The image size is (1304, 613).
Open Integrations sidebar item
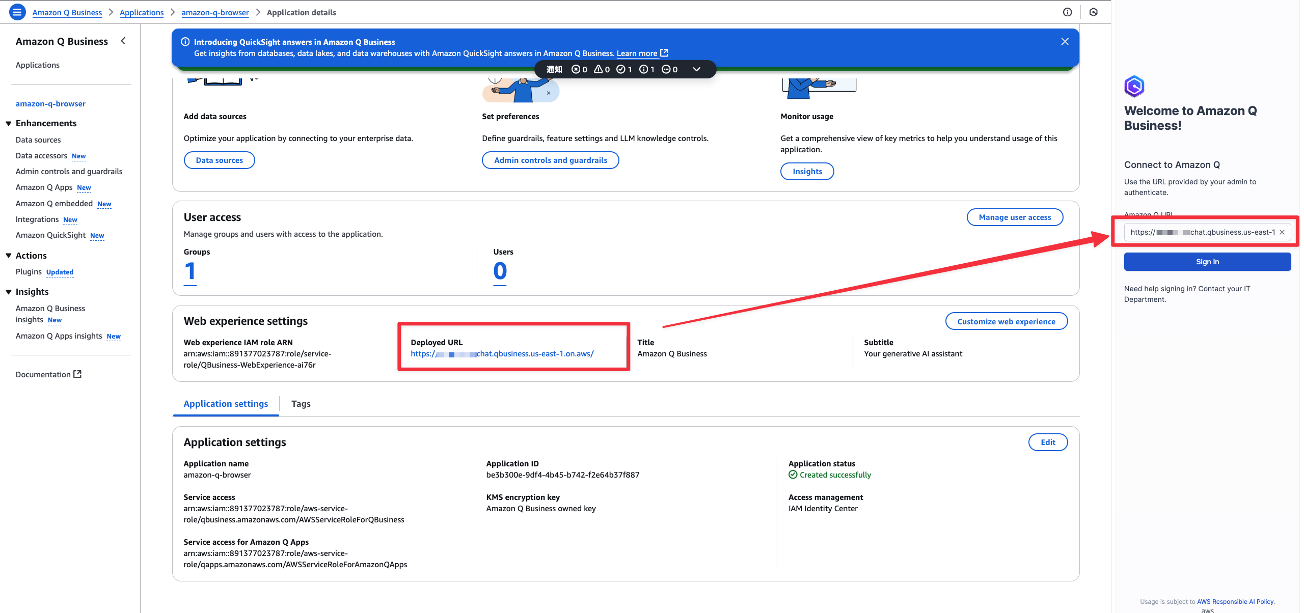[x=37, y=219]
